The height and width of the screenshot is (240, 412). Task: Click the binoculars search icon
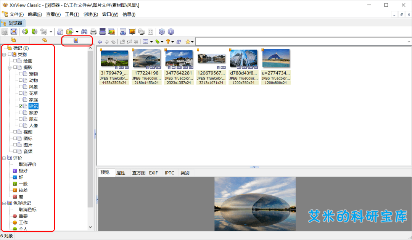[84, 31]
